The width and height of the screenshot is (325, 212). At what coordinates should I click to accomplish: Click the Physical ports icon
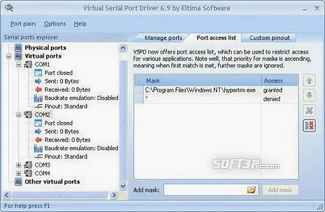(18, 48)
